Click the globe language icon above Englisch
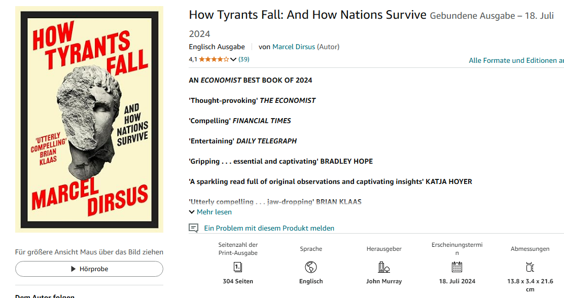Viewport: 564px width, 298px height. point(311,267)
